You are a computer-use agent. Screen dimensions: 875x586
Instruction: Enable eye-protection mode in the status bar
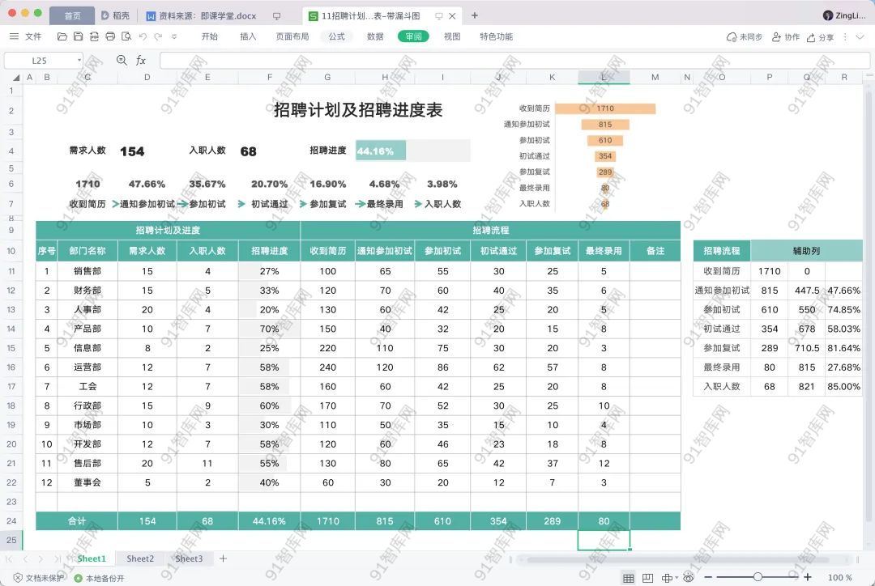coord(688,576)
